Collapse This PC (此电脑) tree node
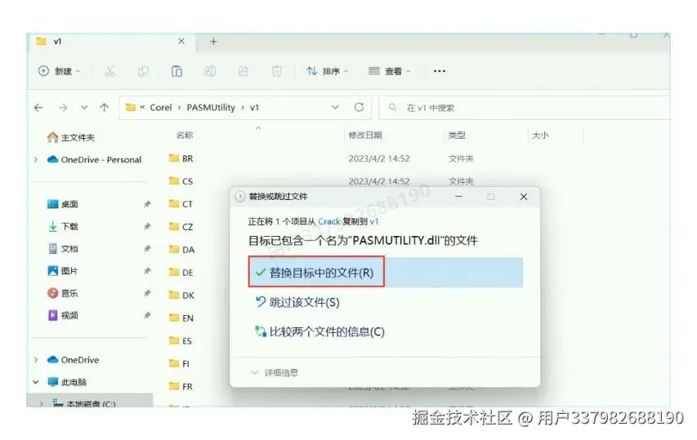This screenshot has width=697, height=440. (x=36, y=382)
